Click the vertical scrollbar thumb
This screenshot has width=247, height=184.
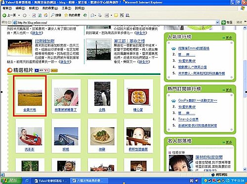tap(245, 78)
